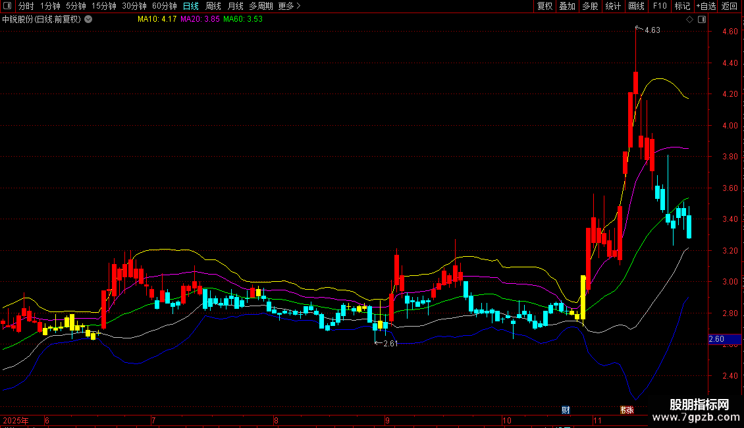This screenshot has height=428, width=744.
Task: Click the 2.60 current price tag on axis
Action: (x=724, y=339)
